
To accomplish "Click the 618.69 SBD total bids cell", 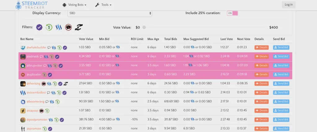I will click(x=172, y=101).
